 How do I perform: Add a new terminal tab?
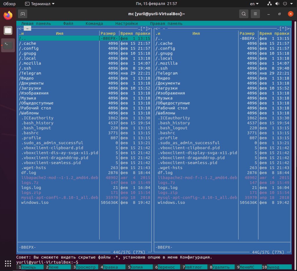click(23, 14)
